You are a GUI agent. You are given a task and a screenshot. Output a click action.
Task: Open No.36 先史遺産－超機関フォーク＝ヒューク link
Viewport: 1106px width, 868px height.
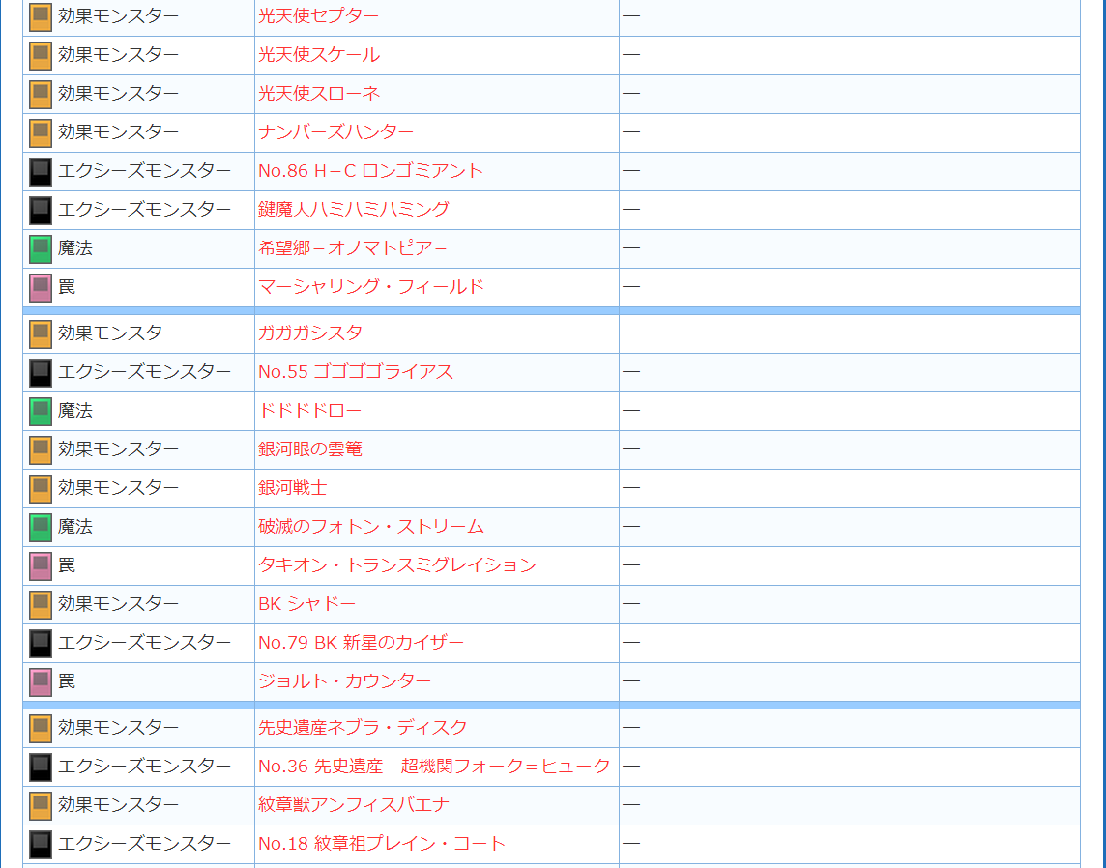tap(434, 766)
